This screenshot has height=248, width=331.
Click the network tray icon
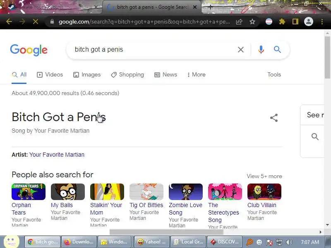[279, 242]
